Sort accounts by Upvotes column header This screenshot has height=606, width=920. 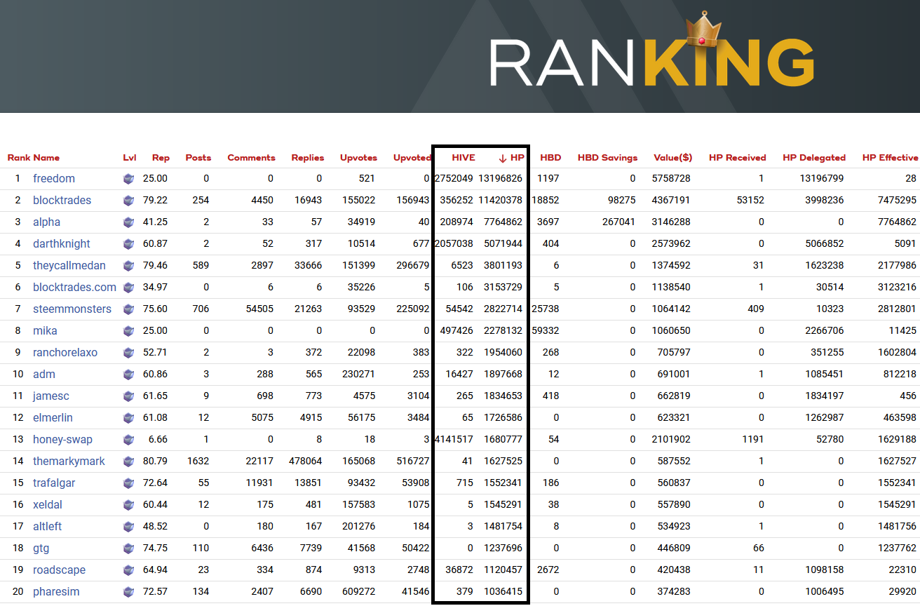(x=358, y=158)
